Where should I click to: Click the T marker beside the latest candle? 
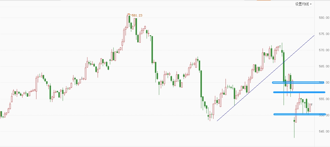tap(312, 105)
